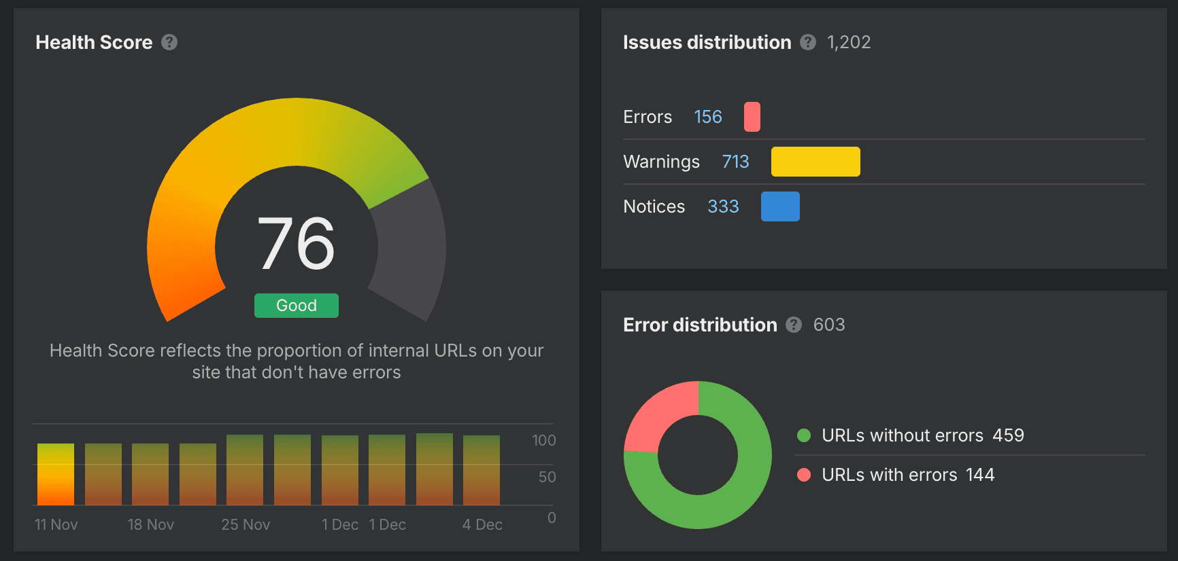Select the 4 Dec health history bar
The height and width of the screenshot is (561, 1178).
click(482, 470)
